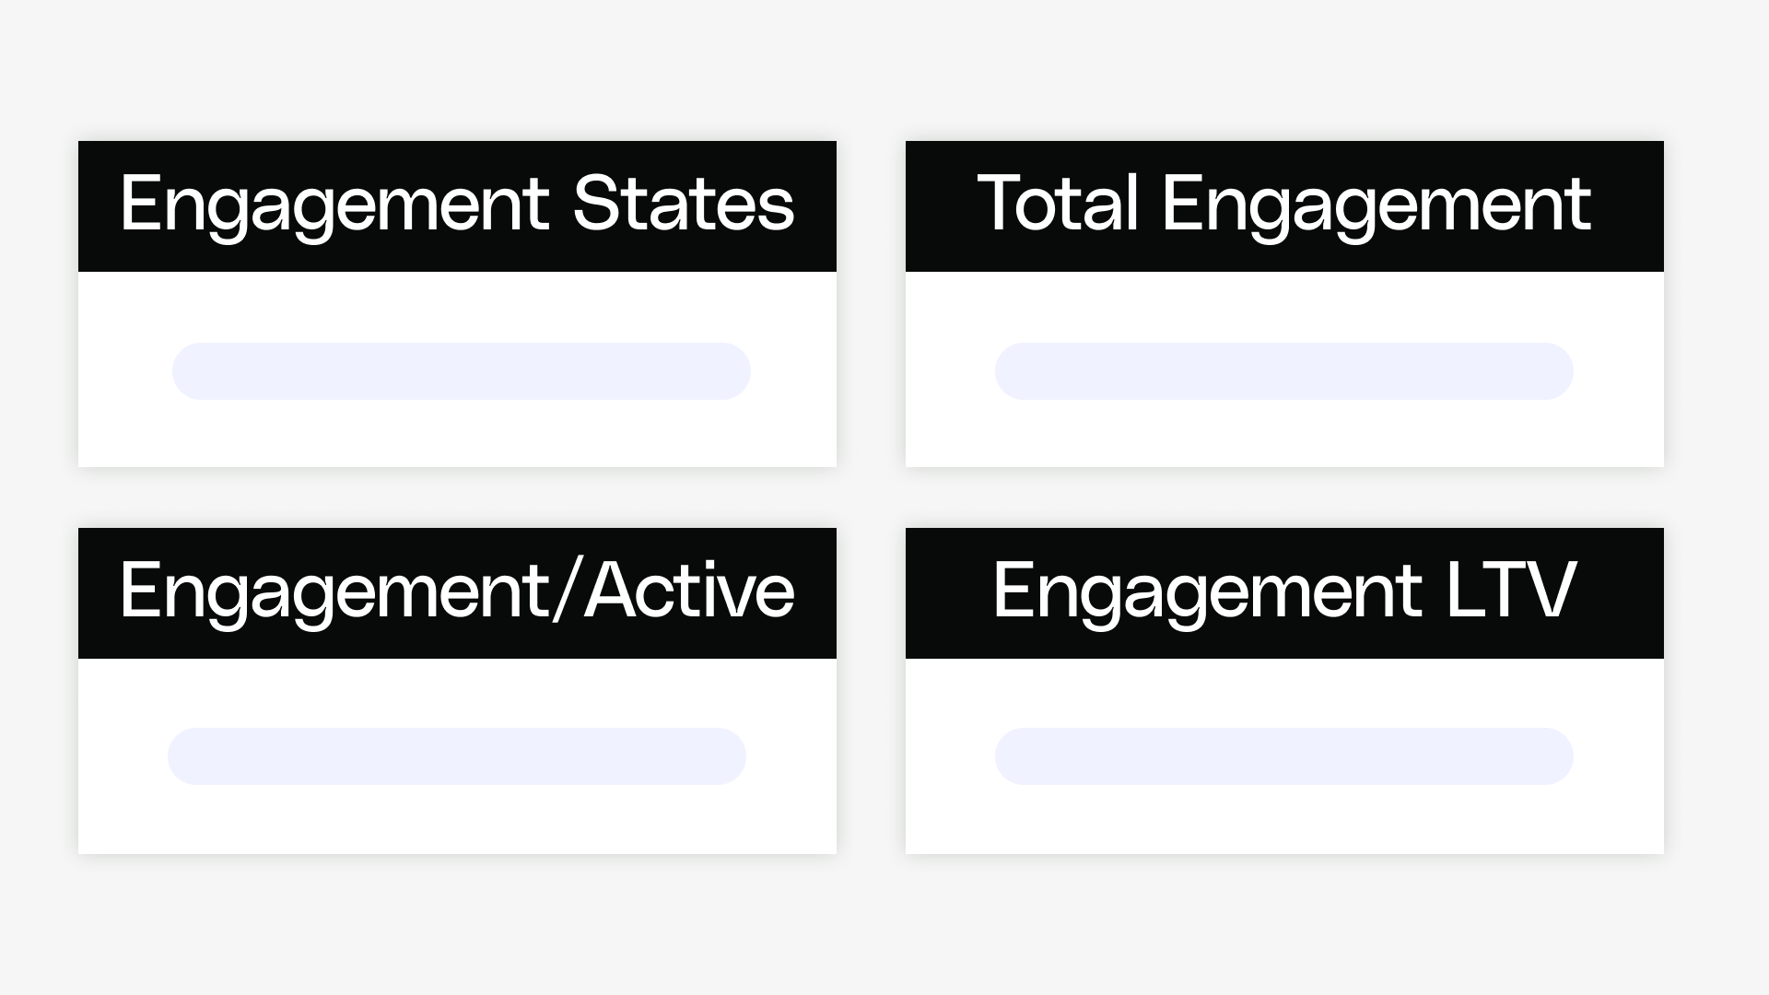Click the text label Engagement States
The height and width of the screenshot is (995, 1769).
pyautogui.click(x=458, y=205)
